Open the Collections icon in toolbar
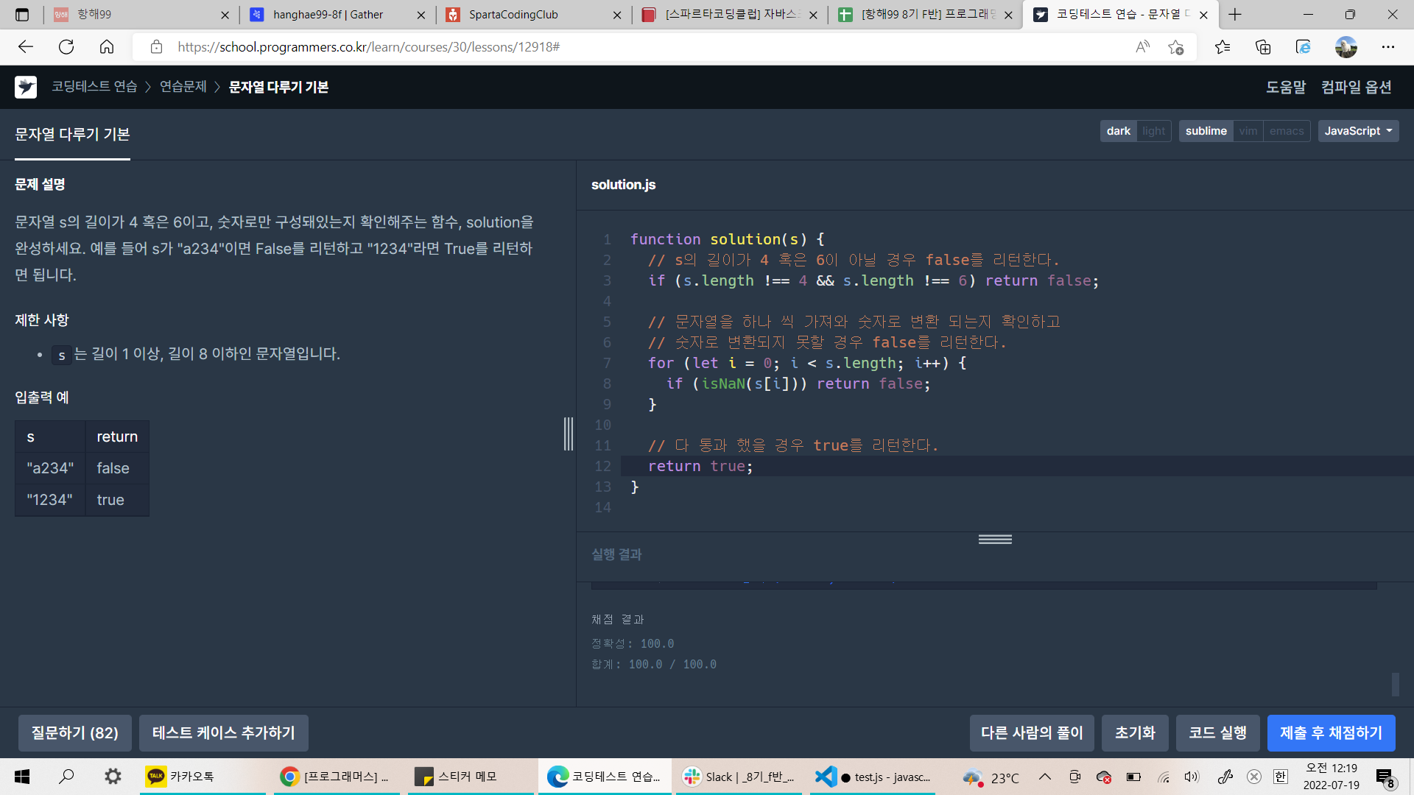The width and height of the screenshot is (1414, 795). coord(1263,47)
